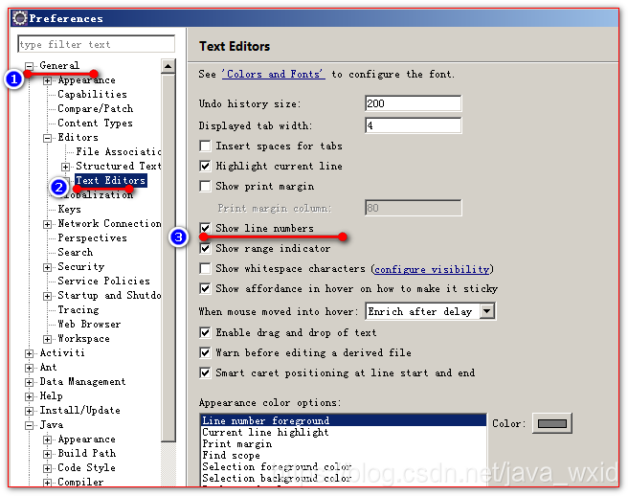
Task: Select Content Types in the tree
Action: 95,123
